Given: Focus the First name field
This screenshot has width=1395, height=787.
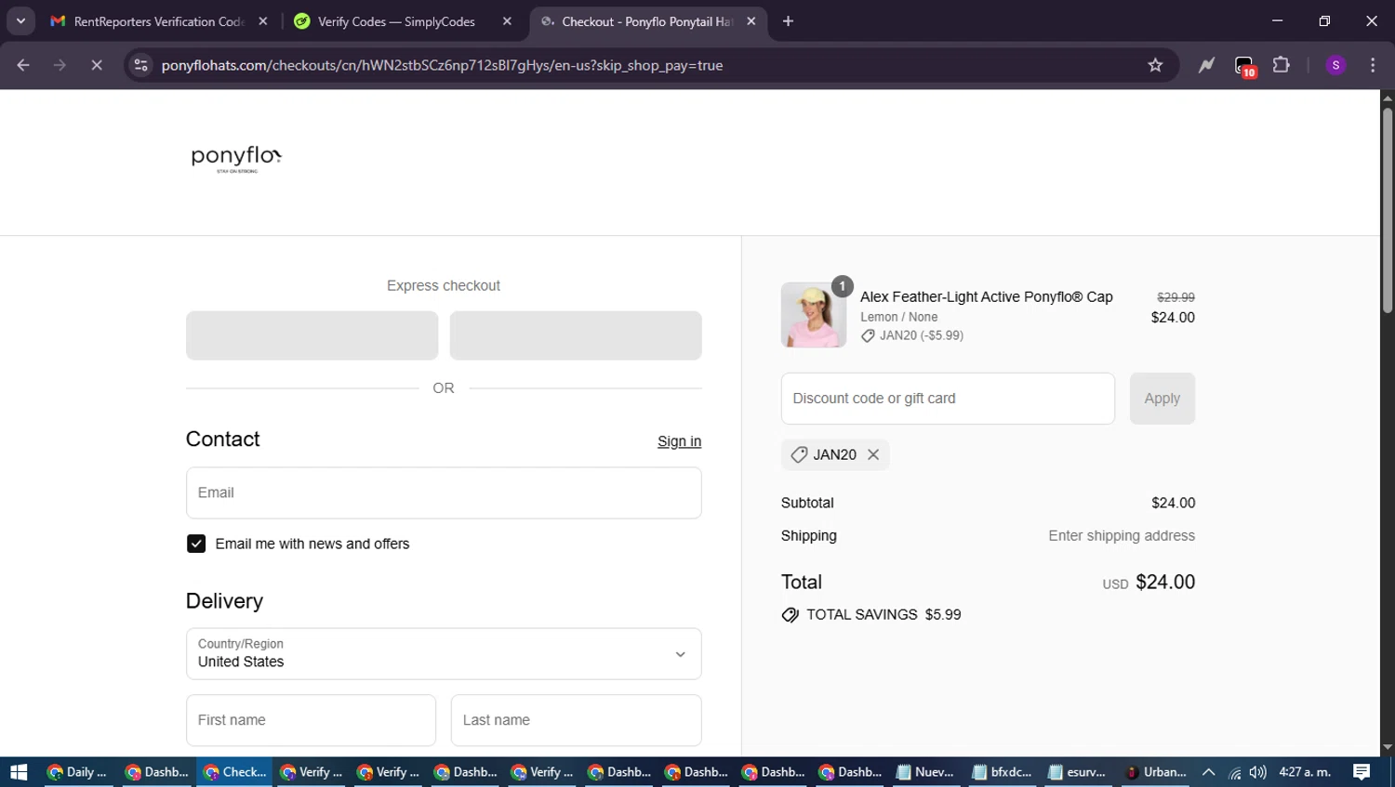Looking at the screenshot, I should point(311,720).
